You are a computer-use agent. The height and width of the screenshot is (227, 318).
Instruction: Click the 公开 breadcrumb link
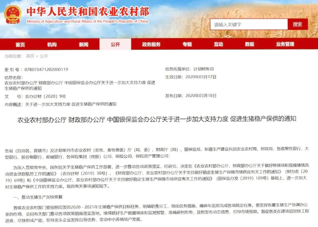click(44, 56)
